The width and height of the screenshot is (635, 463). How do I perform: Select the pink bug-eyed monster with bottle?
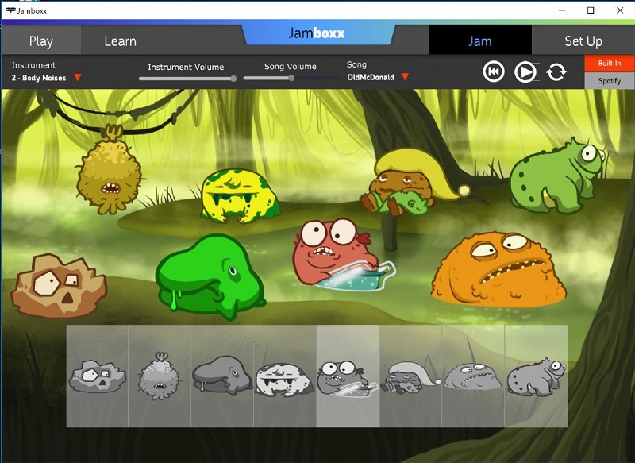click(333, 253)
